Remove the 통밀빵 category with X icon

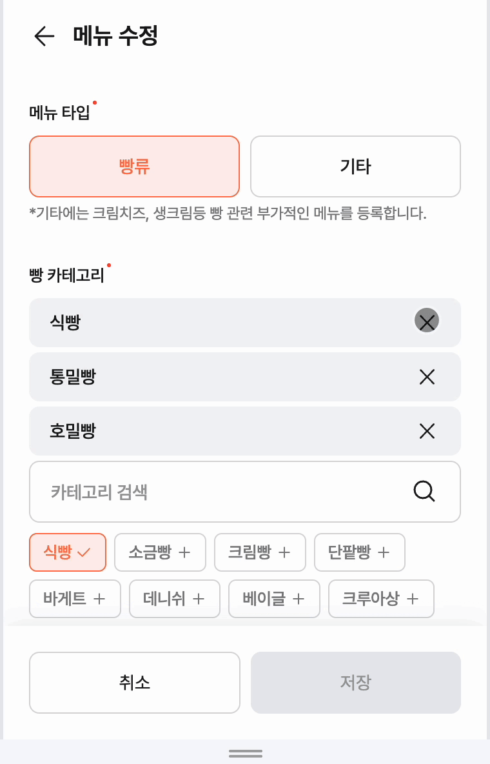427,377
